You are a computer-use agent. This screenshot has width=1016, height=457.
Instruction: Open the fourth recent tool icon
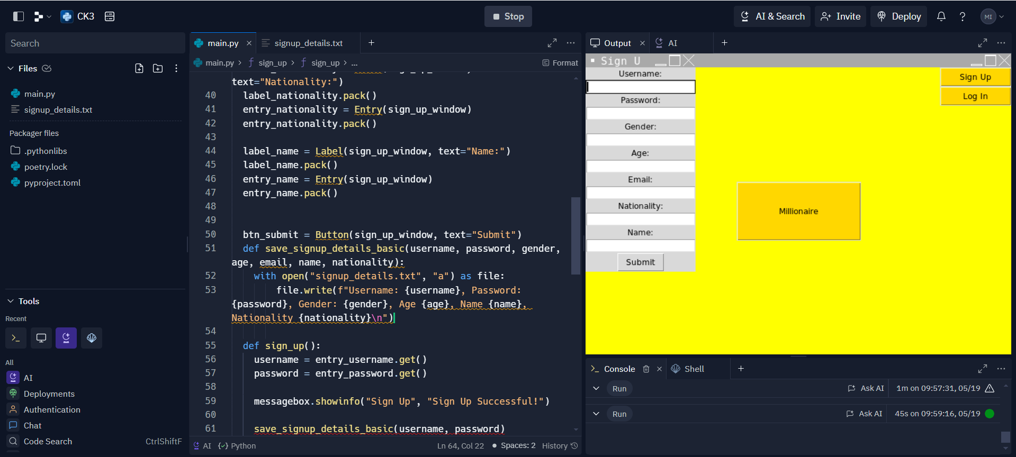[92, 338]
